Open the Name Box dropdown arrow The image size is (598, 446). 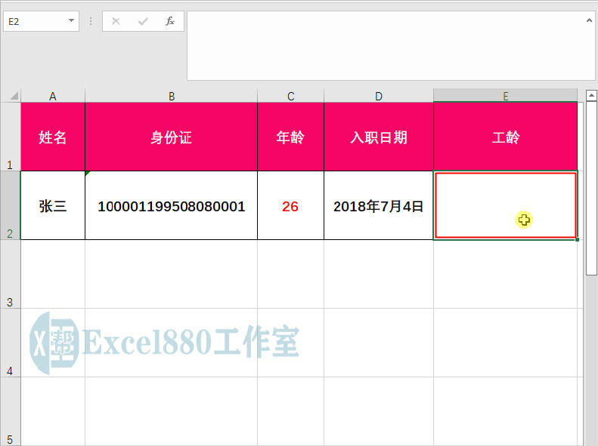point(71,20)
